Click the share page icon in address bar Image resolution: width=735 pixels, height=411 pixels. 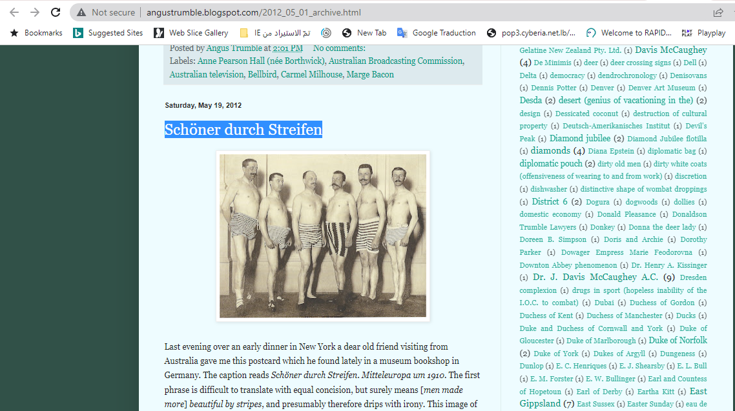[x=718, y=12]
